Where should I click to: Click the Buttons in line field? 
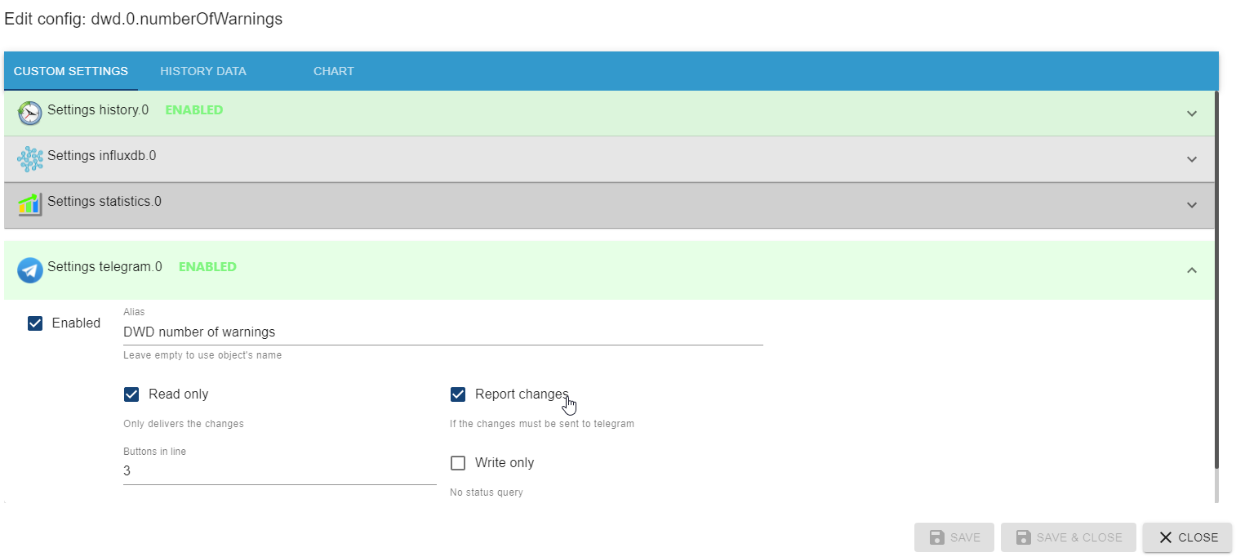[x=279, y=471]
